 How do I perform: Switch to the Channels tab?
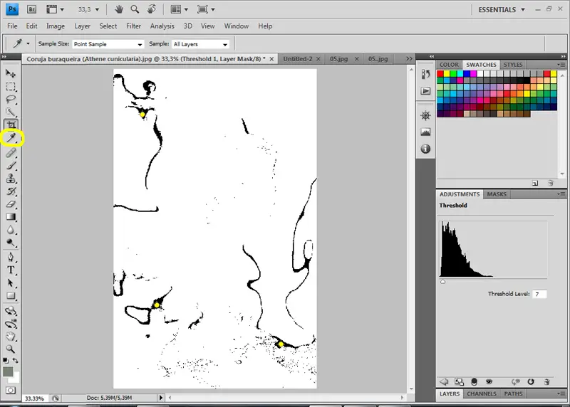(x=482, y=393)
